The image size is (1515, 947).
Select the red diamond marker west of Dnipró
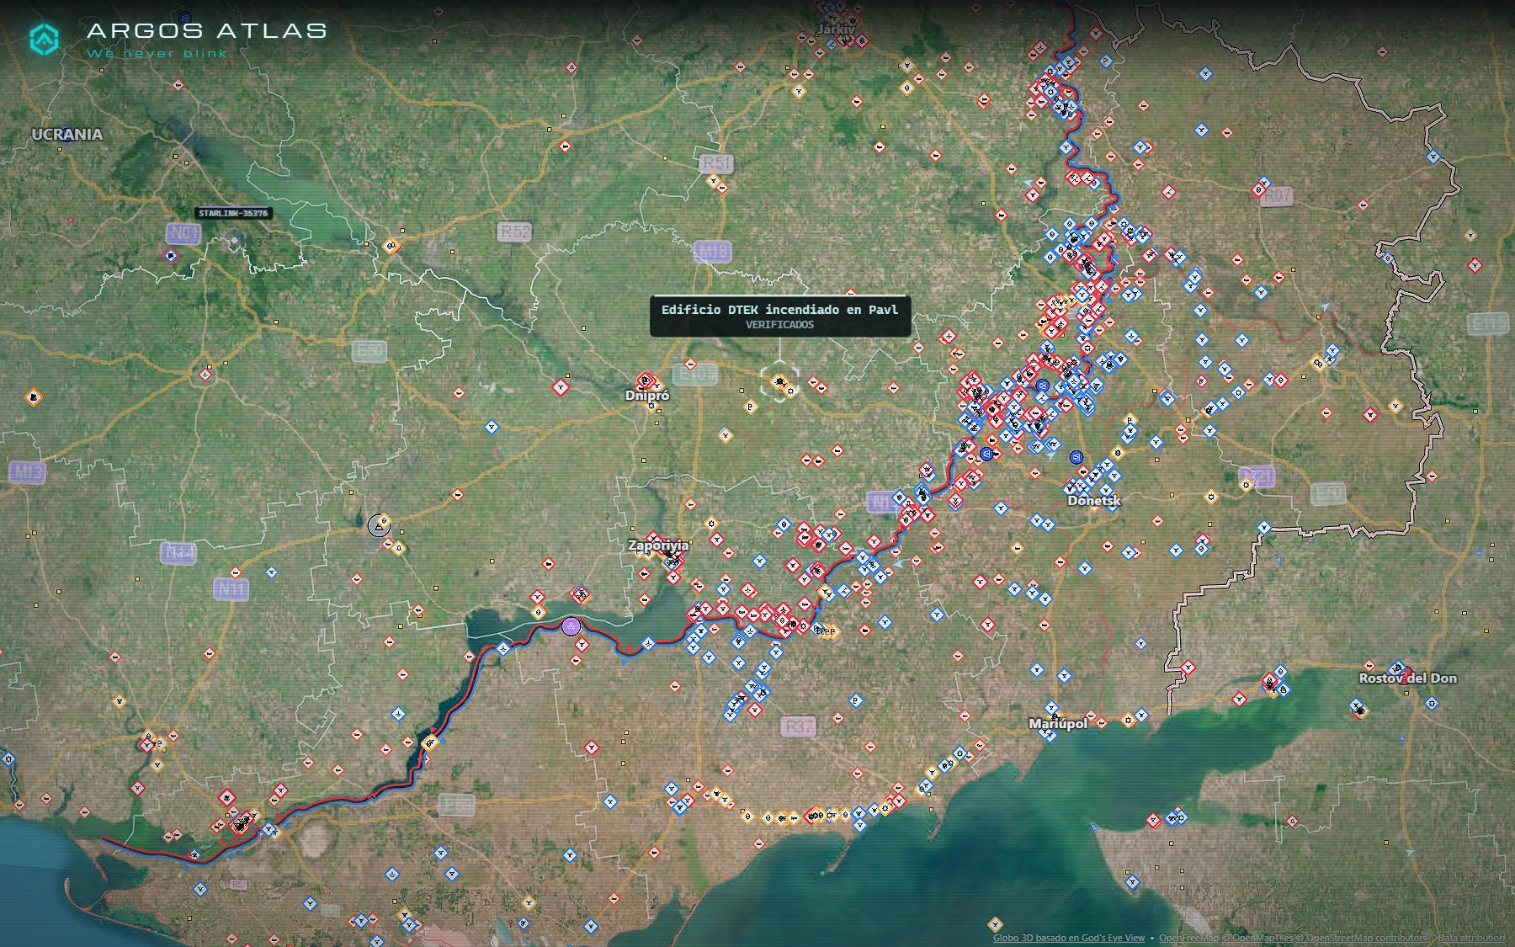[561, 388]
